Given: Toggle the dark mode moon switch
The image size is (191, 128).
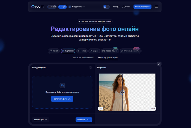Looking at the screenshot, I should click(x=106, y=7).
